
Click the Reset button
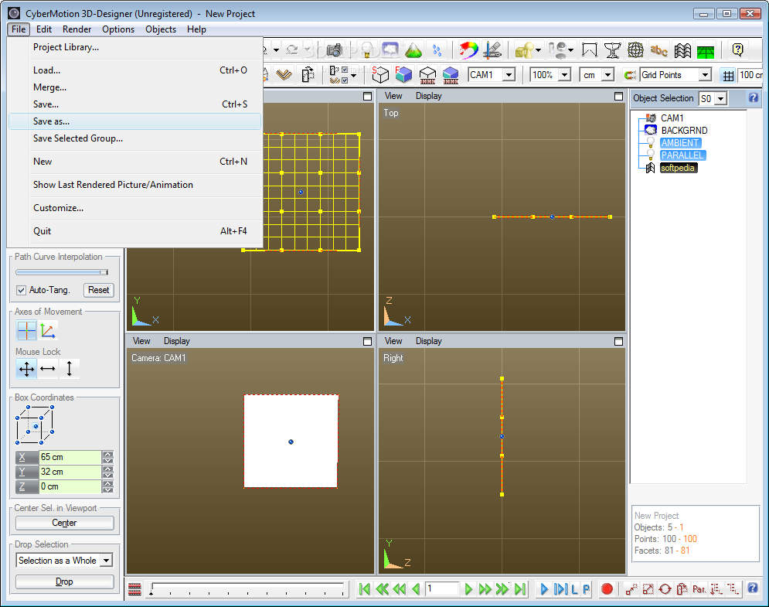tap(99, 290)
